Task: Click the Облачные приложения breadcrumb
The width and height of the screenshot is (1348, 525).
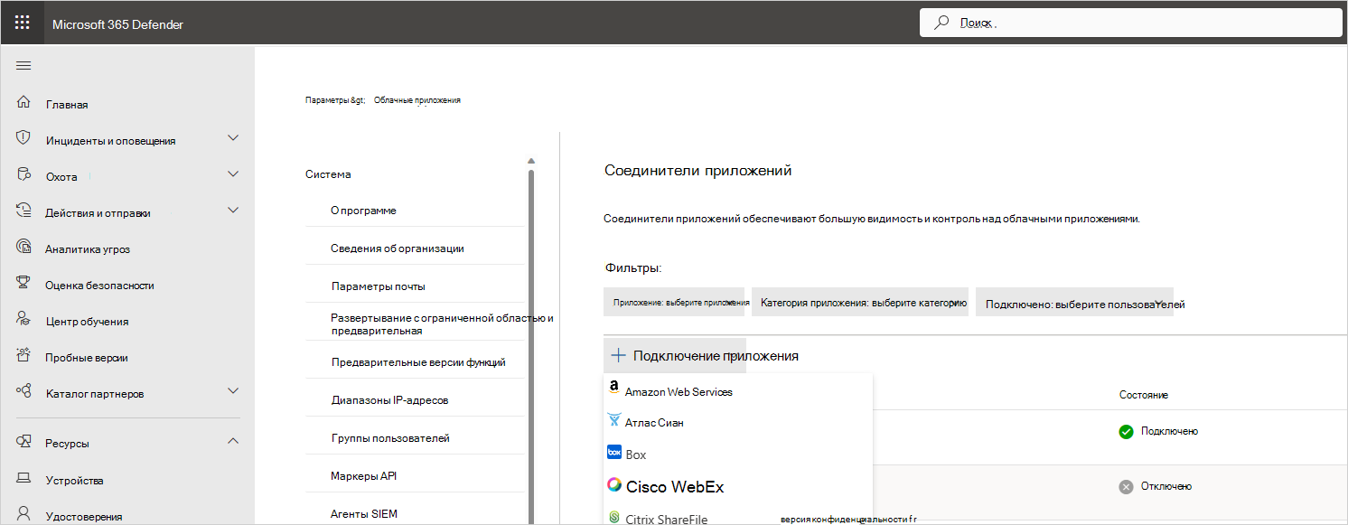Action: [x=417, y=100]
